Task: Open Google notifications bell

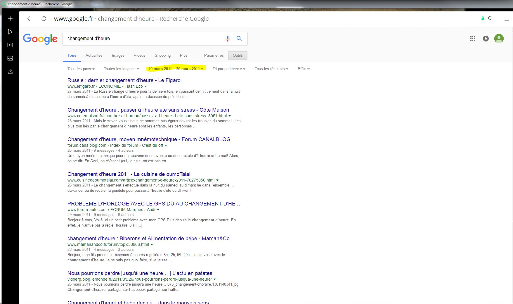Action: click(486, 39)
